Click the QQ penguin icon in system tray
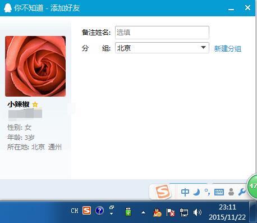This screenshot has height=223, width=257. point(157,212)
